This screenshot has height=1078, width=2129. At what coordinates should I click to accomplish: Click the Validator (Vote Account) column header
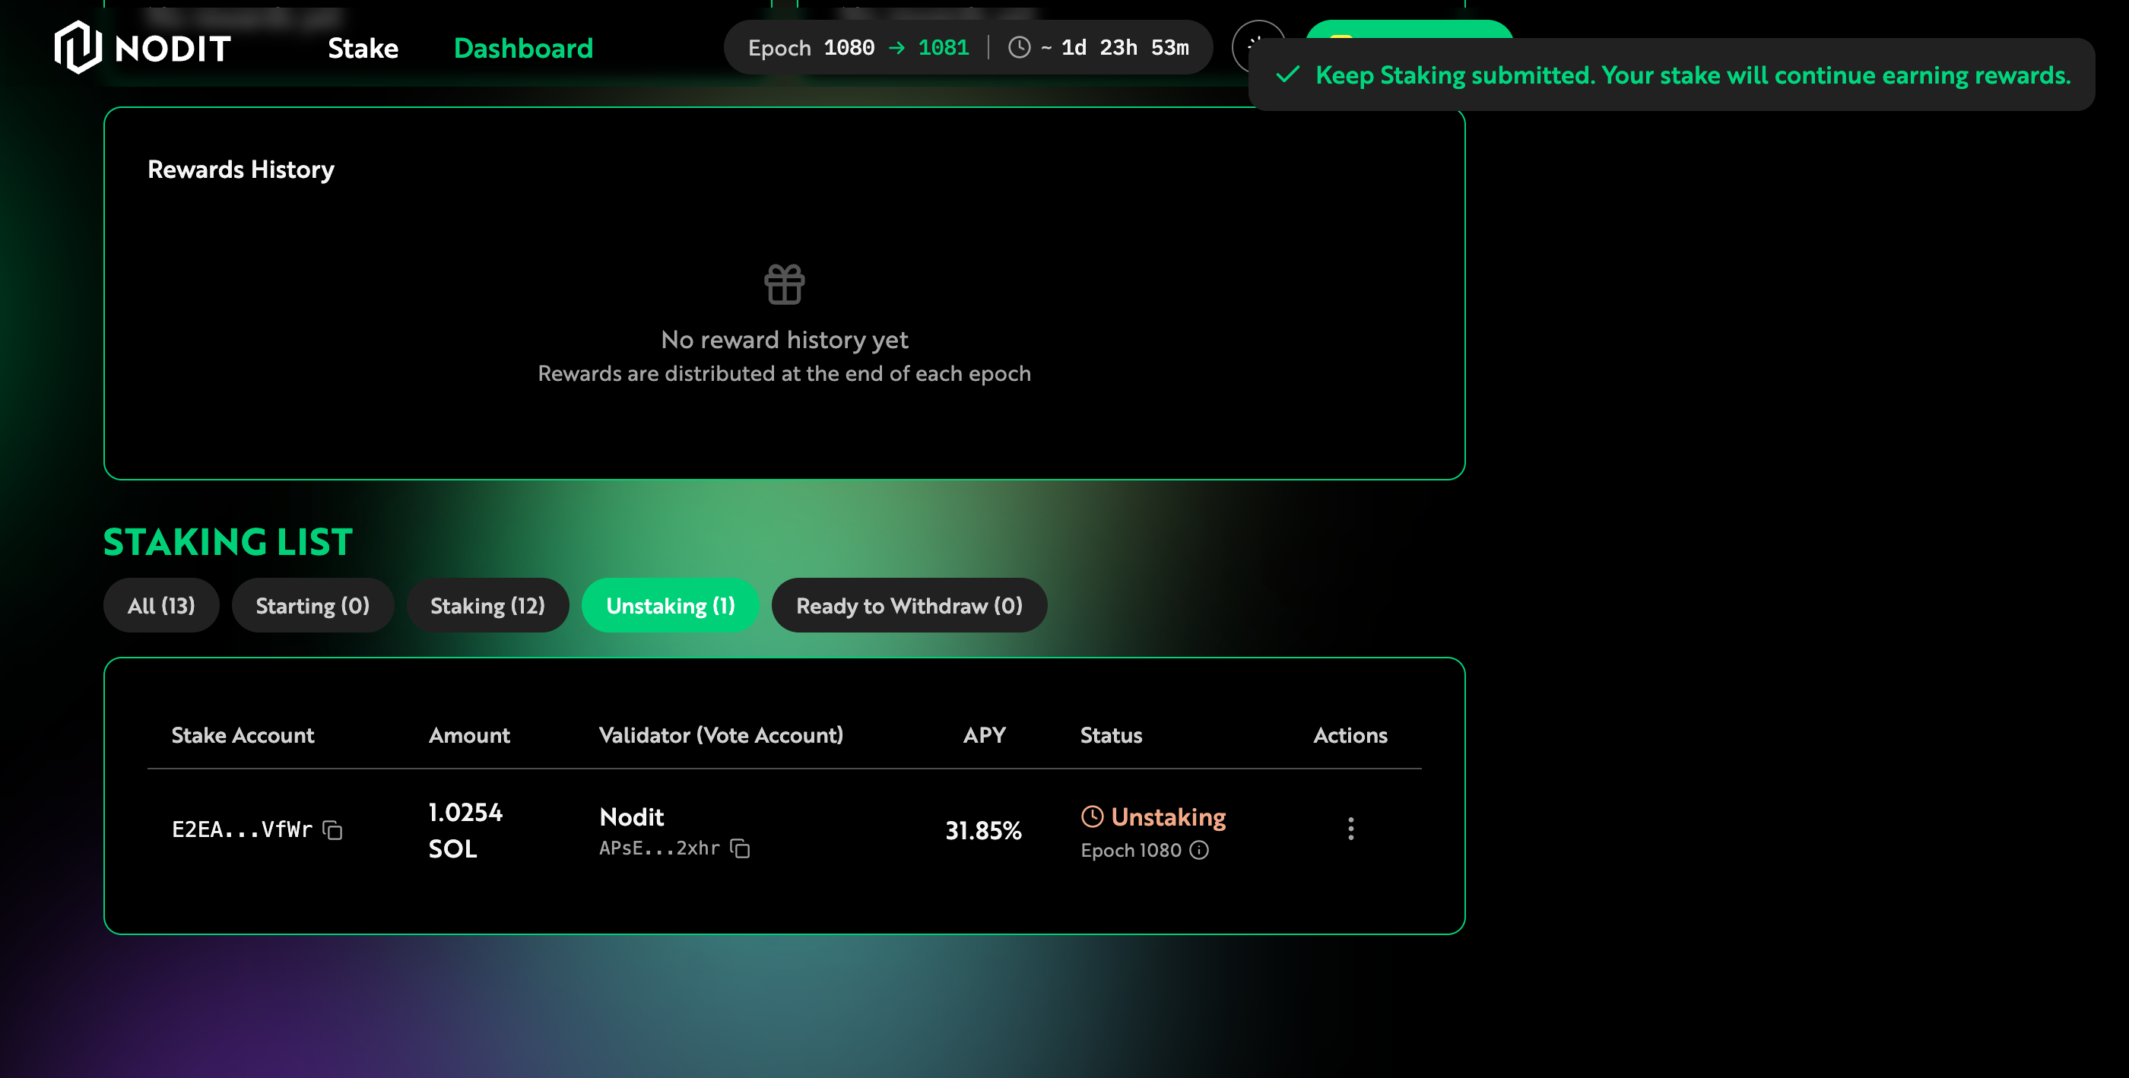(721, 735)
